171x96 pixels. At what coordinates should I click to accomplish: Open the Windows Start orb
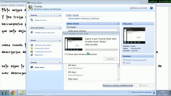(x=4, y=93)
